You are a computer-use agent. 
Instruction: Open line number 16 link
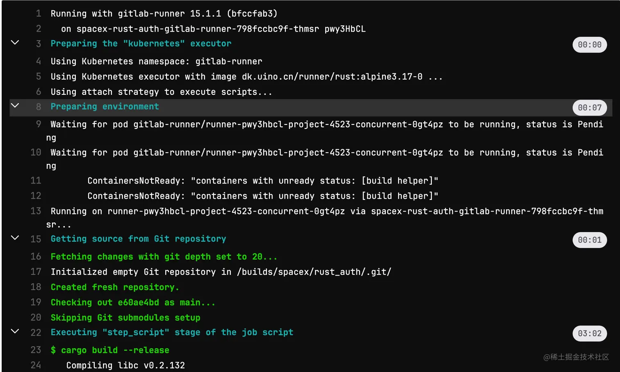[36, 257]
